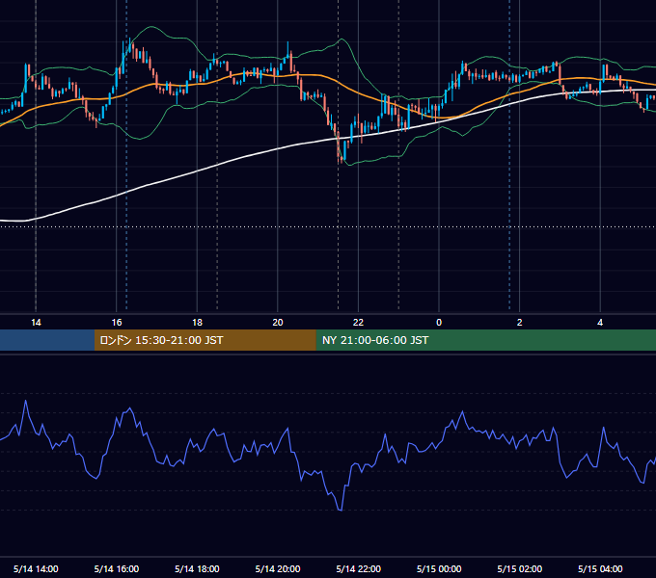
Task: Click the 5/14 16:00 time label
Action: pyautogui.click(x=117, y=568)
